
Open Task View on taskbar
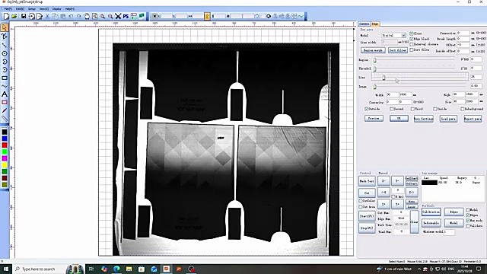click(91, 269)
